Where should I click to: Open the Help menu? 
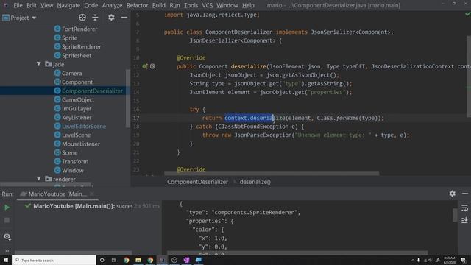click(248, 5)
